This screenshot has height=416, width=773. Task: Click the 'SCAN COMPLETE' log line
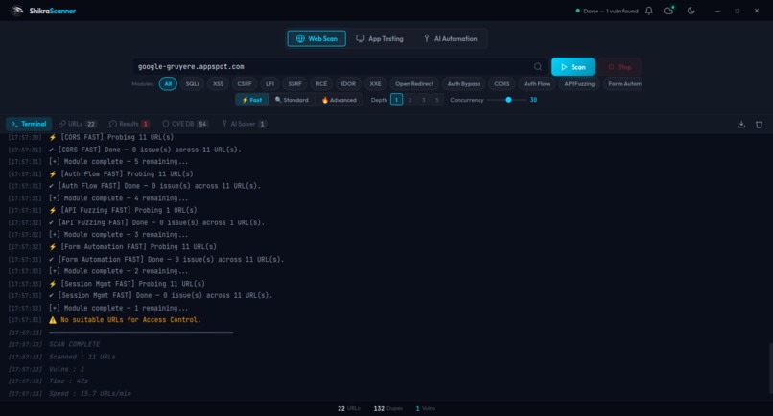(x=74, y=344)
